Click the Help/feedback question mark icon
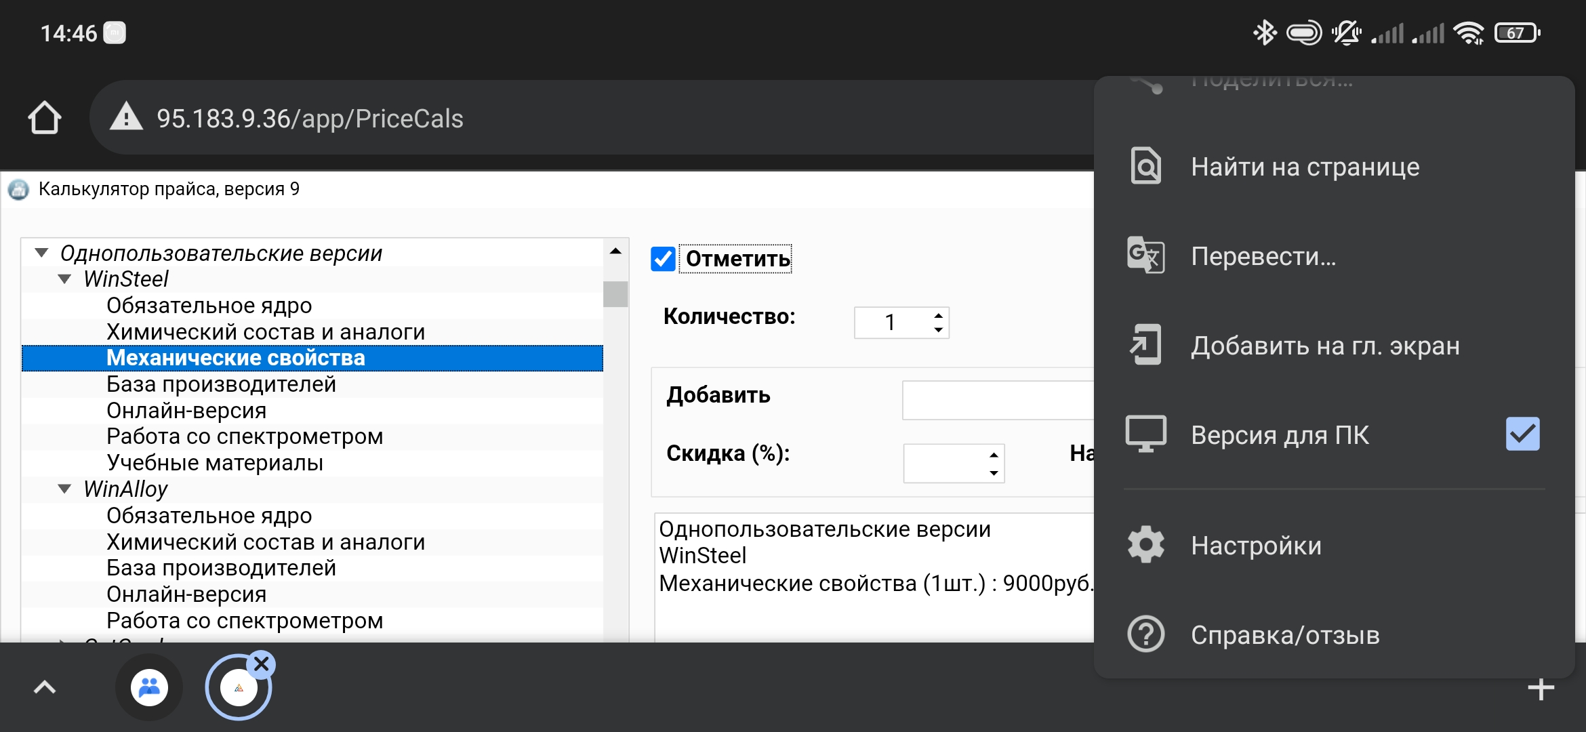This screenshot has width=1586, height=732. [x=1145, y=634]
